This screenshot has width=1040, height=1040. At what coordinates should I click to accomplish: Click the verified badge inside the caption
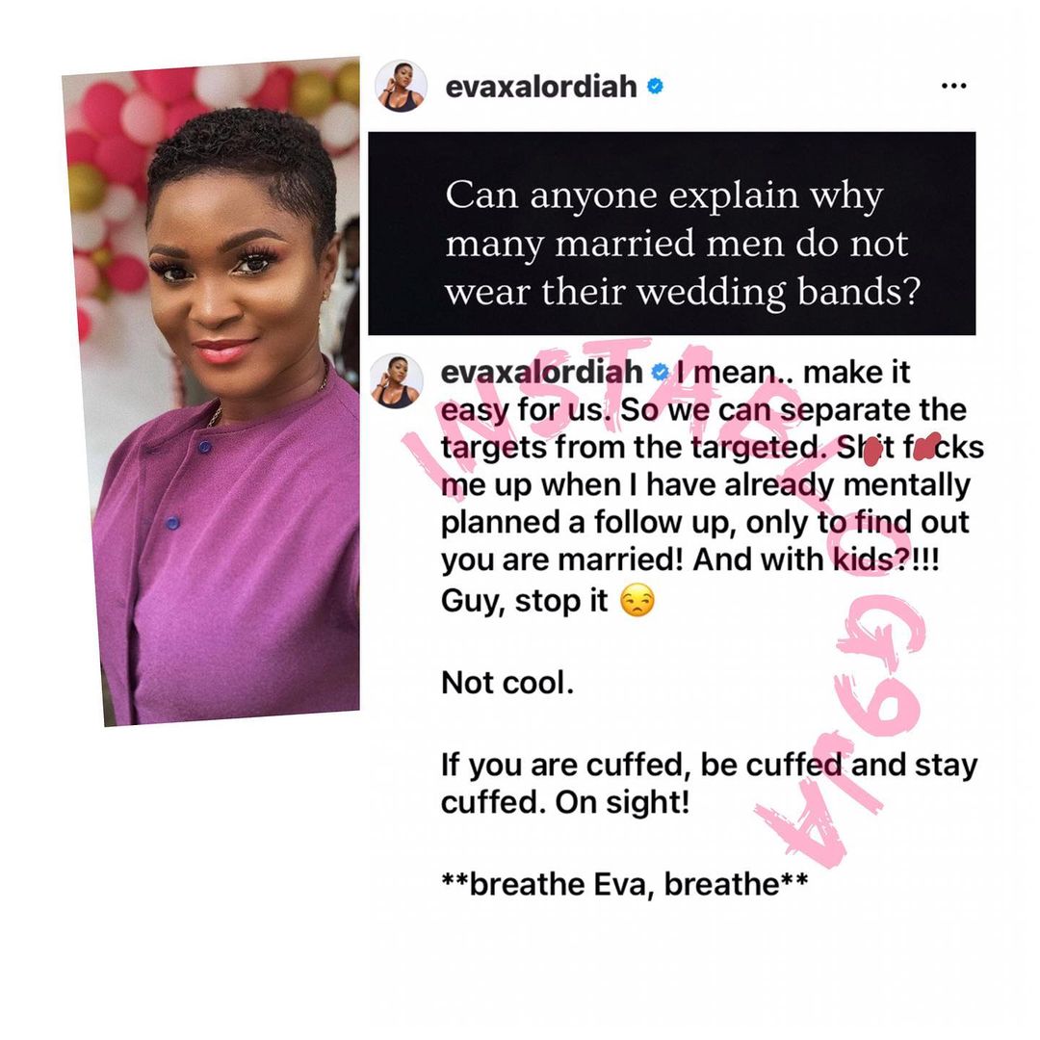[660, 372]
